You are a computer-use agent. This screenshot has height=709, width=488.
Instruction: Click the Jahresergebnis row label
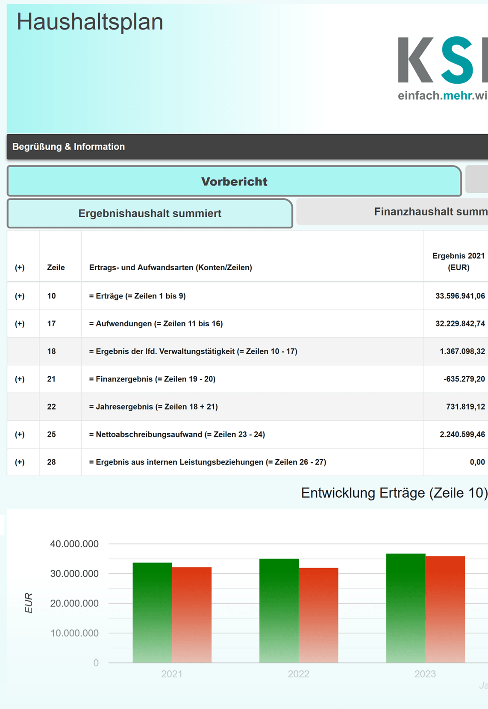pos(153,407)
